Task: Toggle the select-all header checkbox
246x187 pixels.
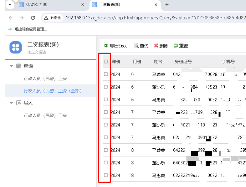Action: point(106,62)
